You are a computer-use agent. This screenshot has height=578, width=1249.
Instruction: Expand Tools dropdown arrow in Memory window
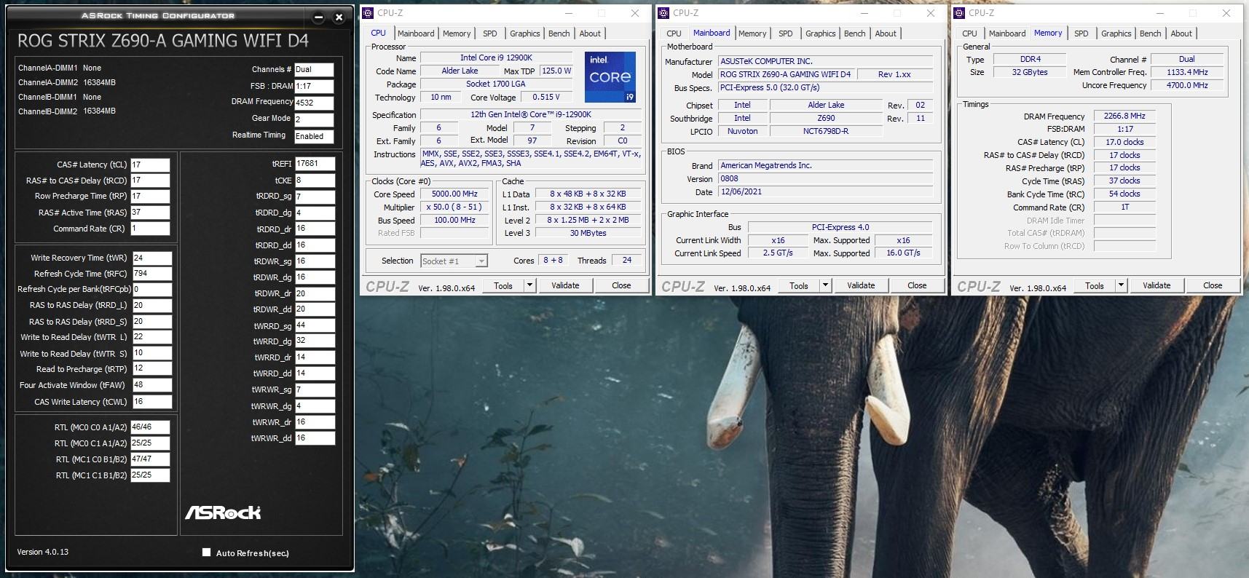coord(1122,285)
